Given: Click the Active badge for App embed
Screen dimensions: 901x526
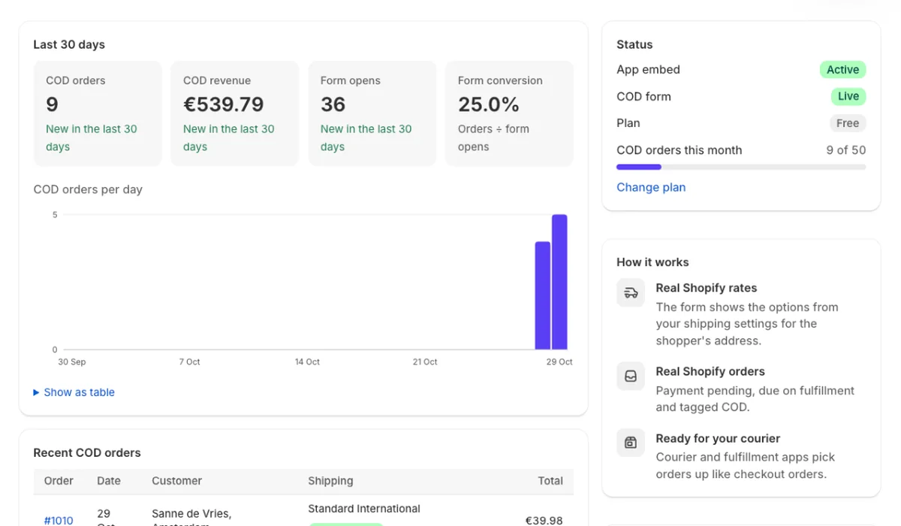Looking at the screenshot, I should (x=842, y=70).
